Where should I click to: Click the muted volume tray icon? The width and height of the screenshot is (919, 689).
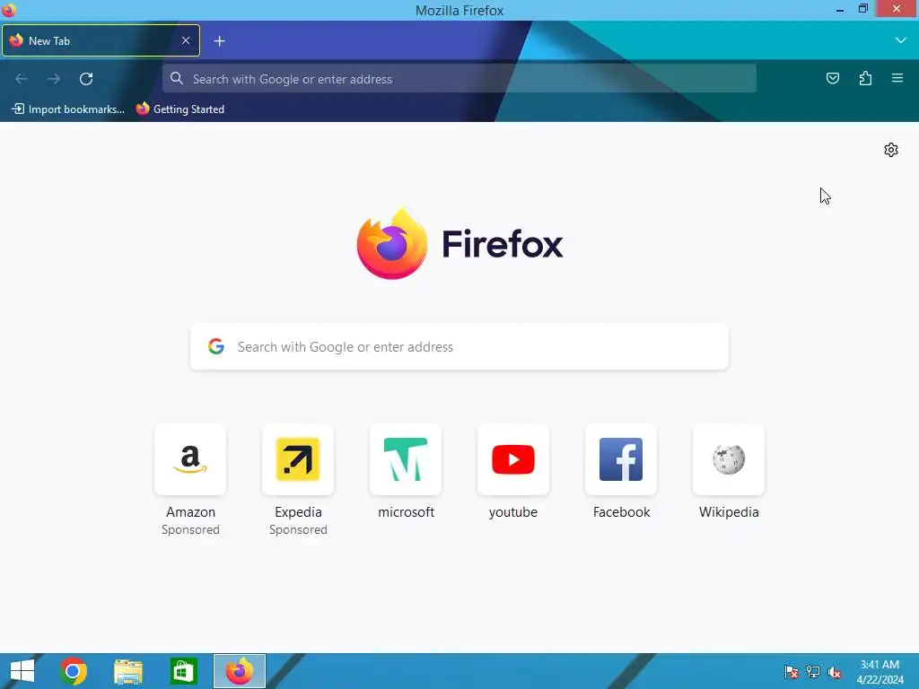pyautogui.click(x=835, y=671)
